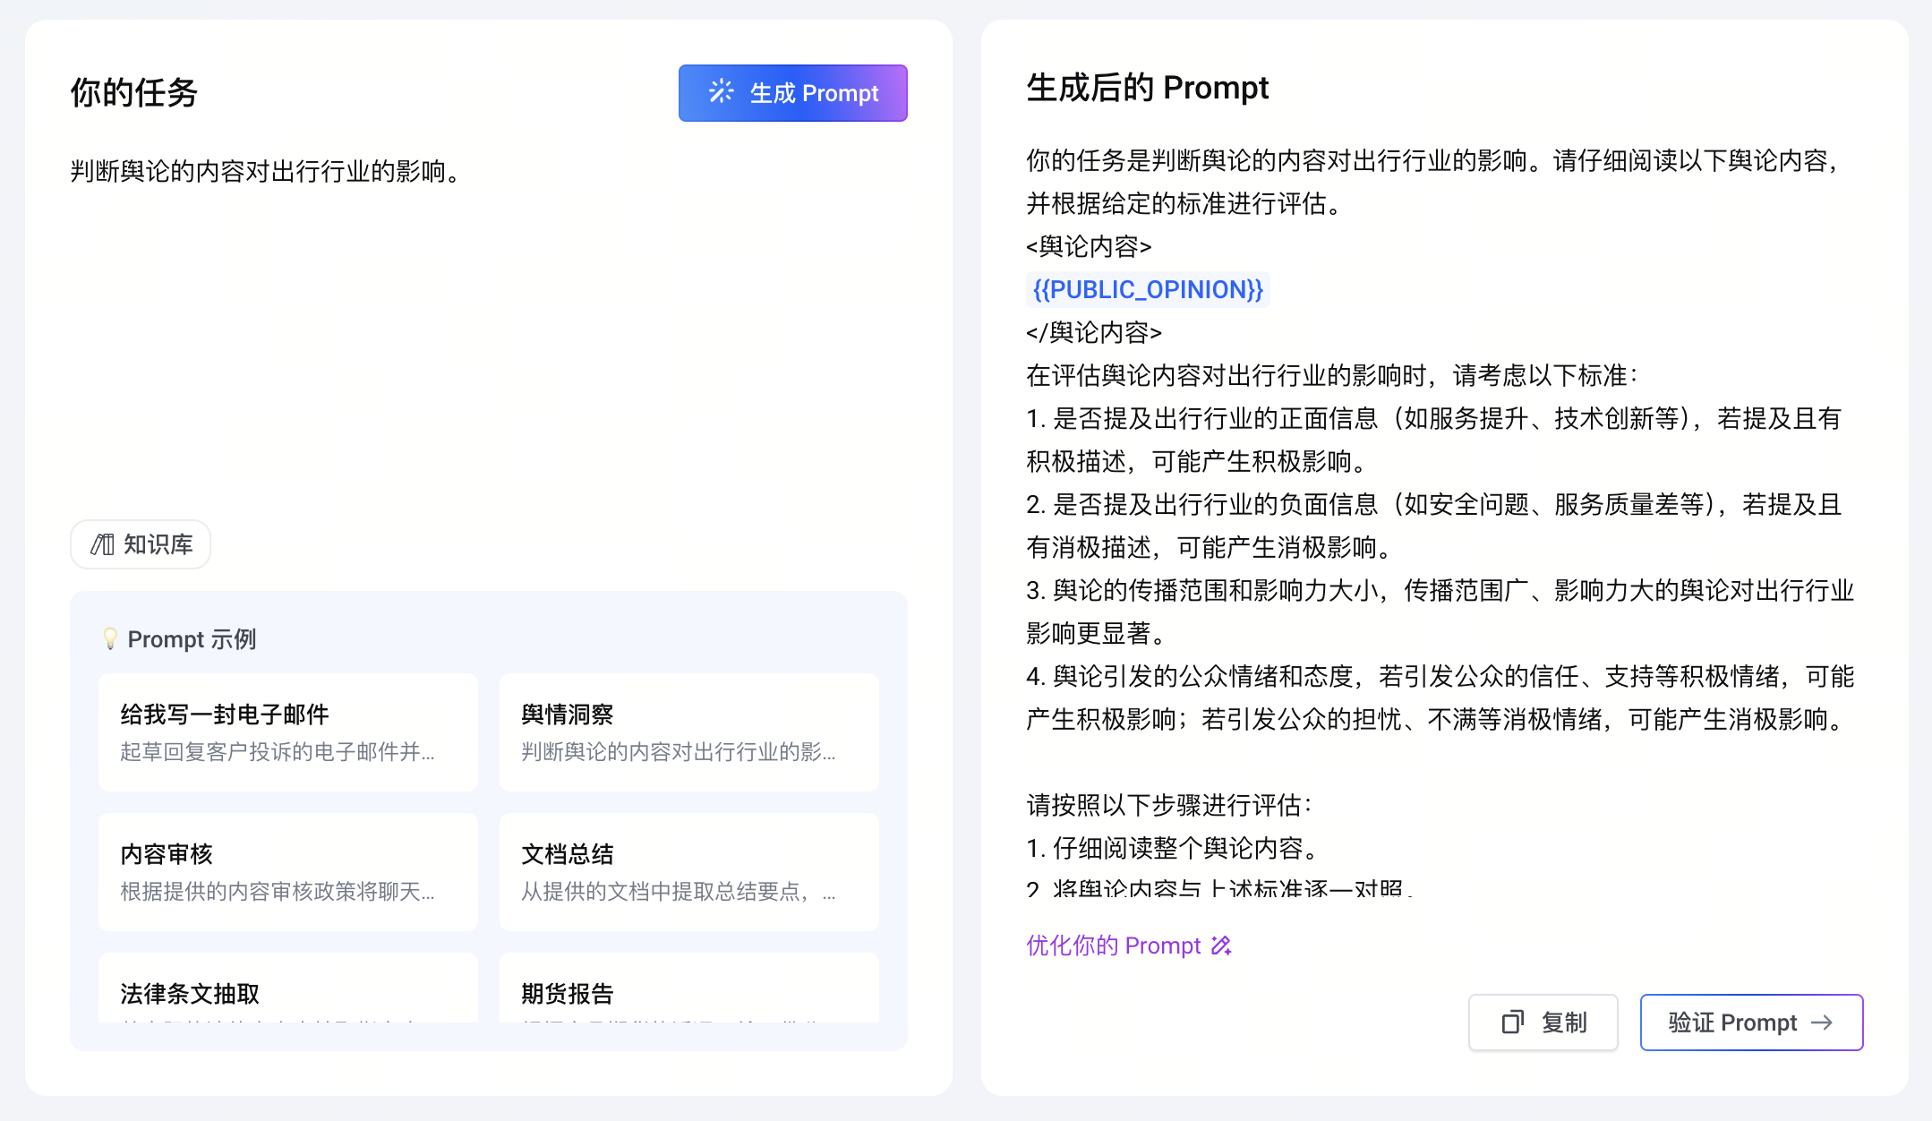Select the 舆情洞察 example card

pos(688,732)
